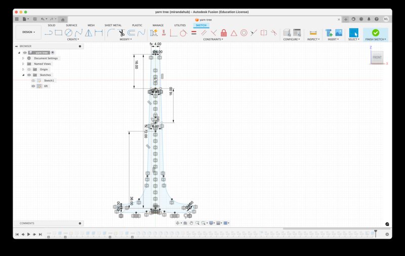This screenshot has width=405, height=256.
Task: Toggle visibility of the Origin folder
Action: tap(29, 69)
